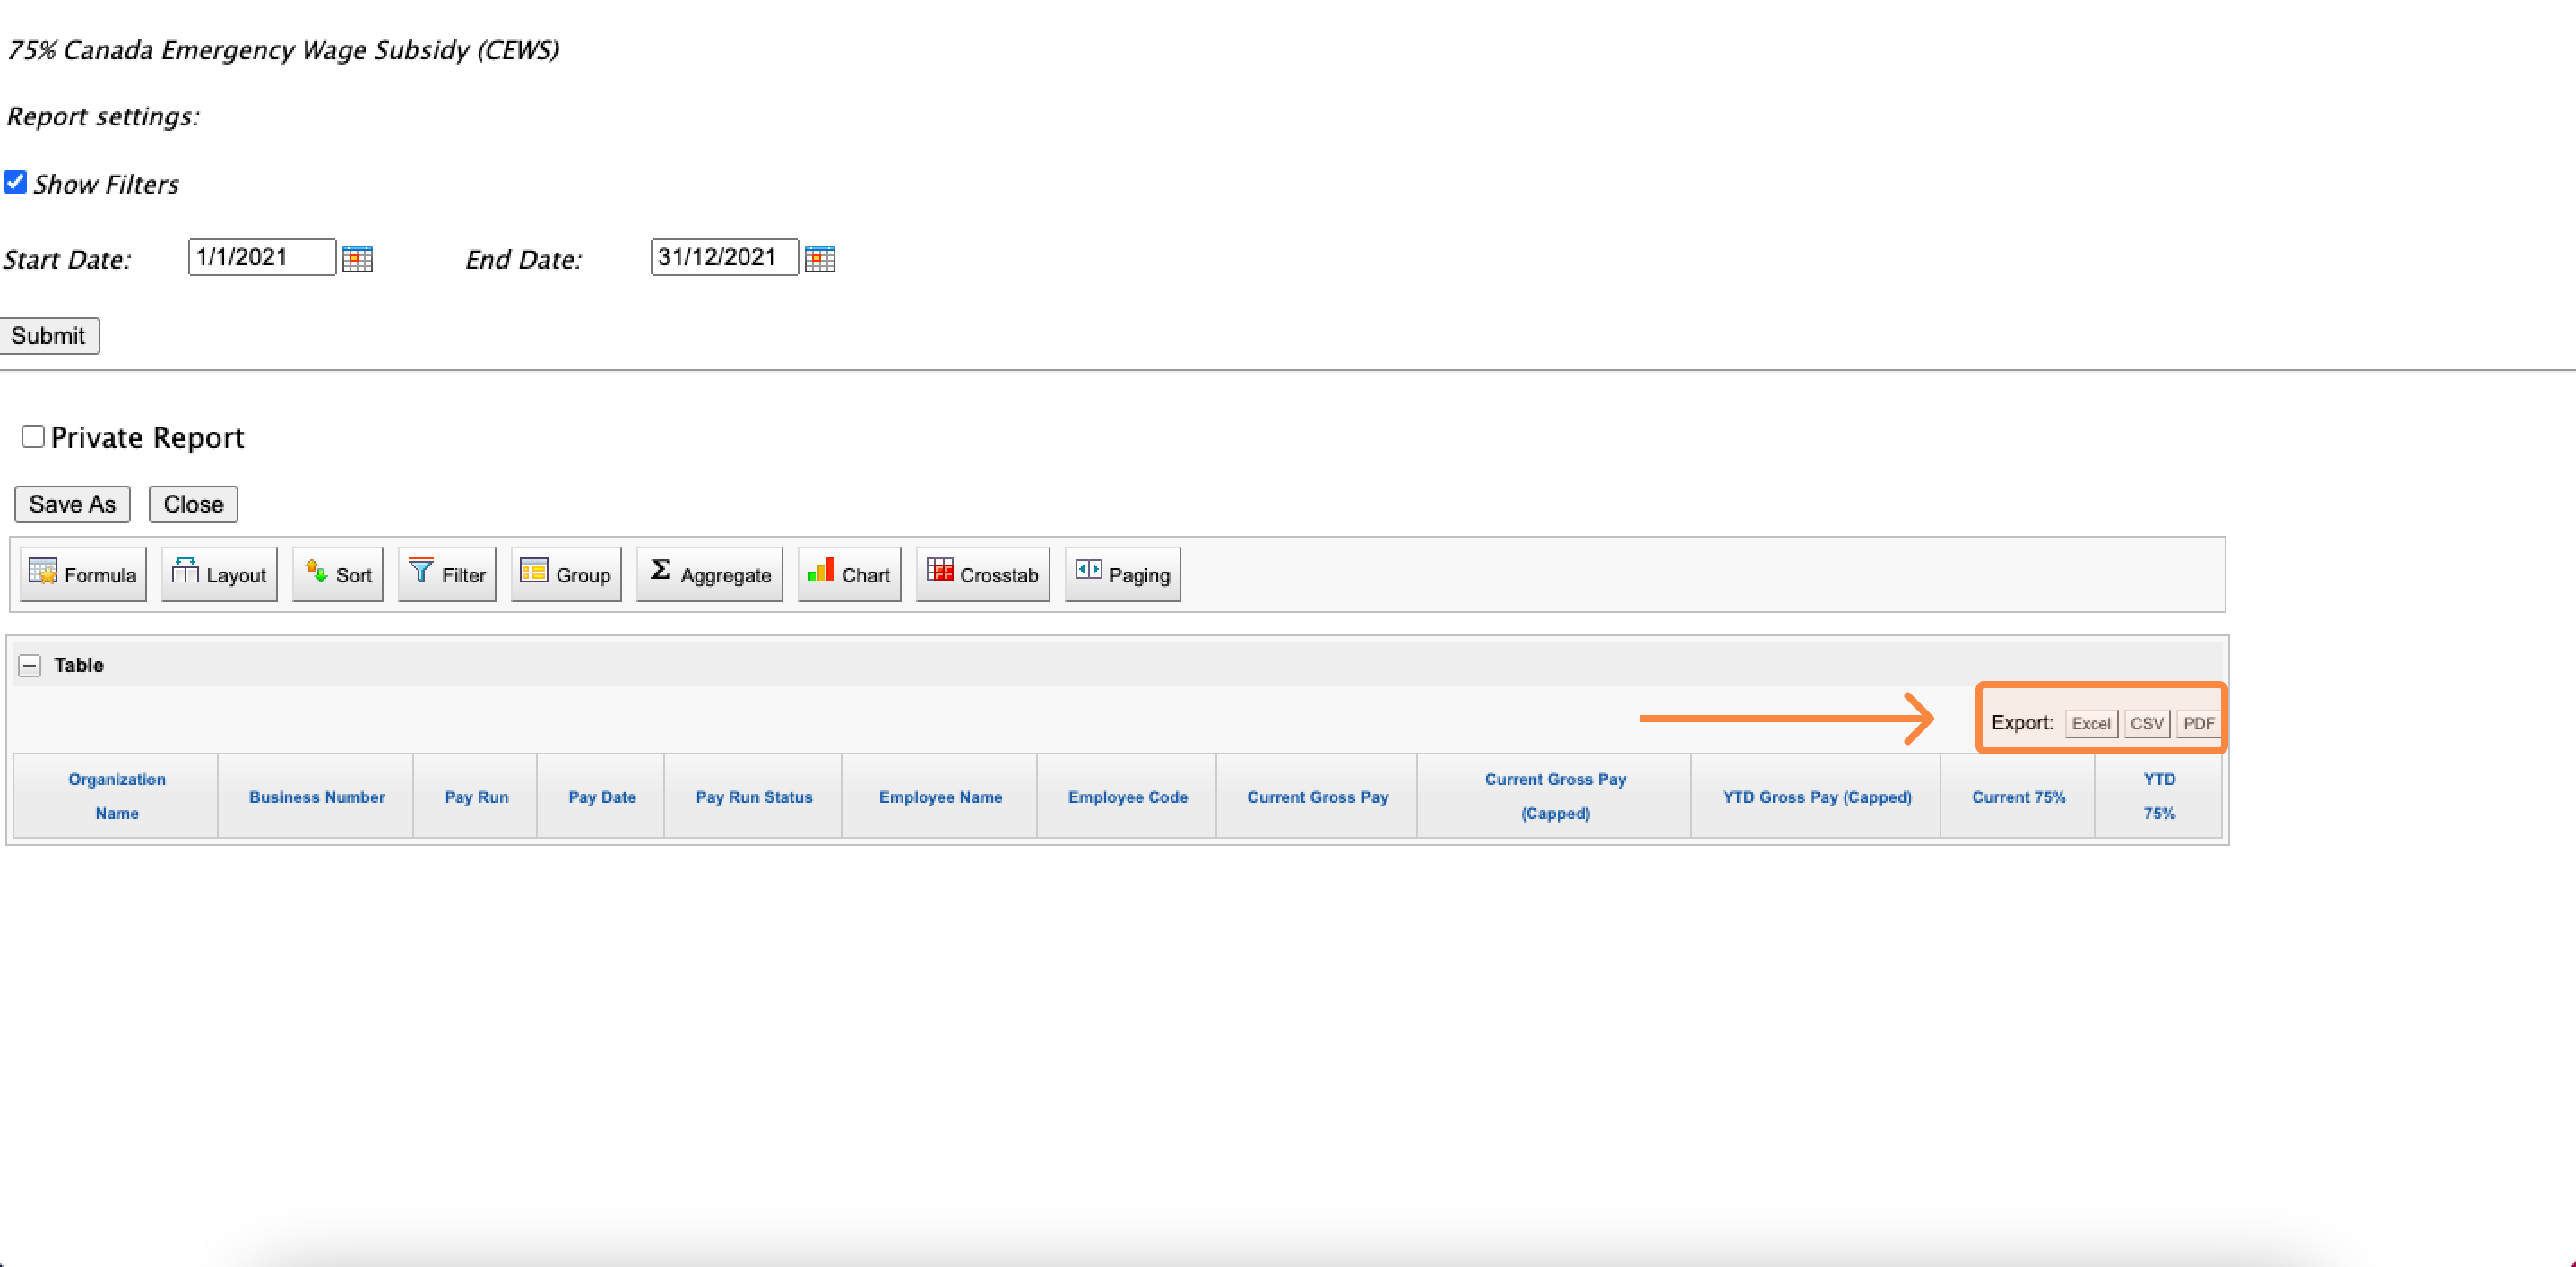Sort by Current Gross Pay column header

pos(1317,797)
